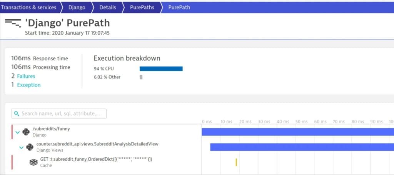
Task: Click the 'Django' PurePath title
Action: [67, 23]
